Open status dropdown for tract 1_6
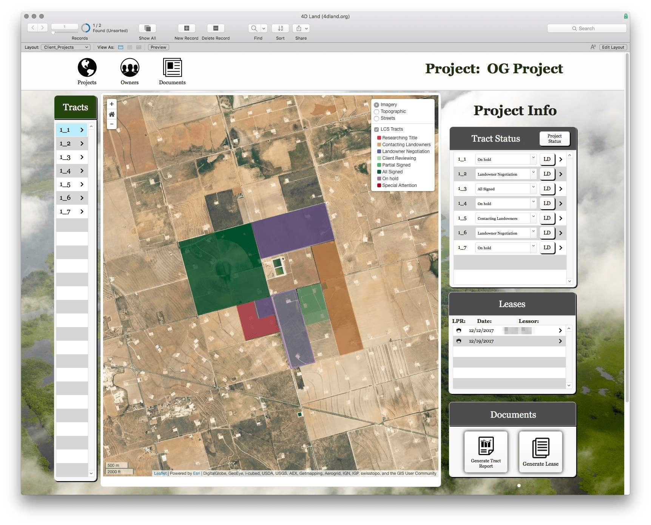Image resolution: width=651 pixels, height=525 pixels. pyautogui.click(x=506, y=233)
